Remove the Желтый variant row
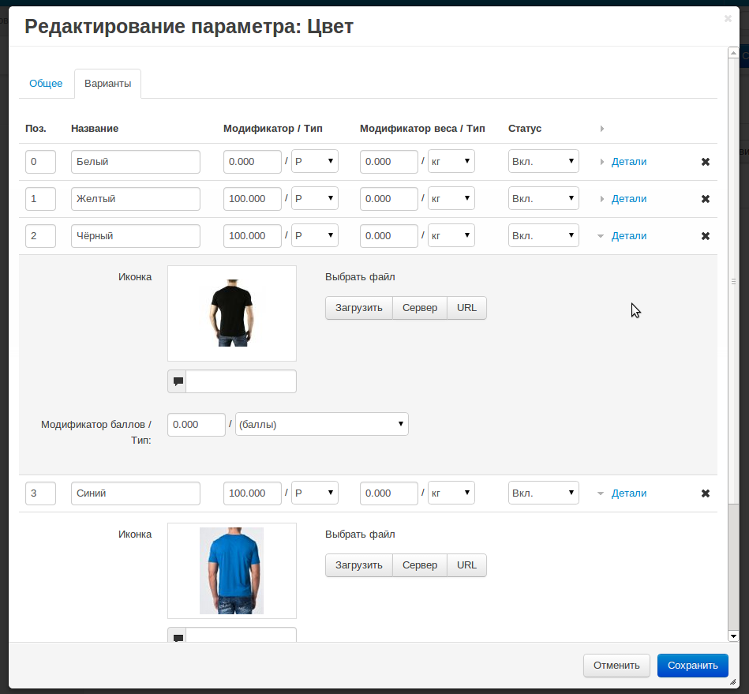The height and width of the screenshot is (694, 749). pos(706,199)
